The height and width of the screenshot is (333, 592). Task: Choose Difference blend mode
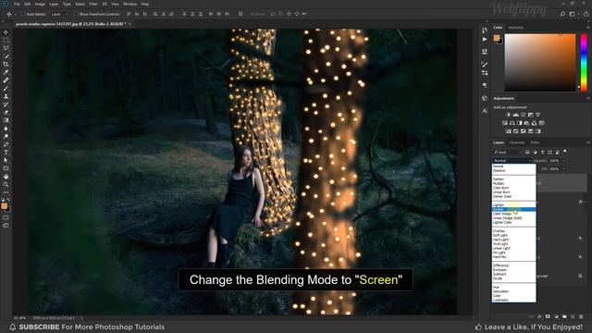514,265
